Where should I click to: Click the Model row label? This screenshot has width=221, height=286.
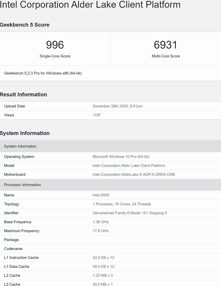coord(9,166)
